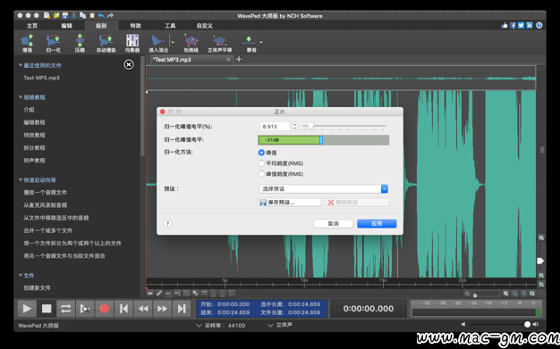This screenshot has height=349, width=560.
Task: Click the Undo arrow icon
Action: (x=101, y=15)
